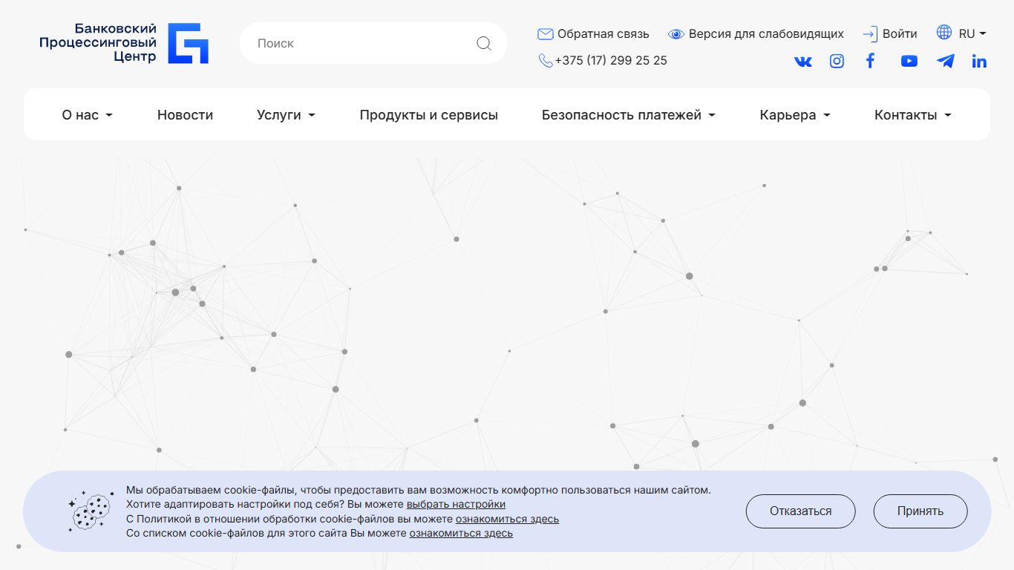
Task: Click the login arrow icon
Action: 870,34
